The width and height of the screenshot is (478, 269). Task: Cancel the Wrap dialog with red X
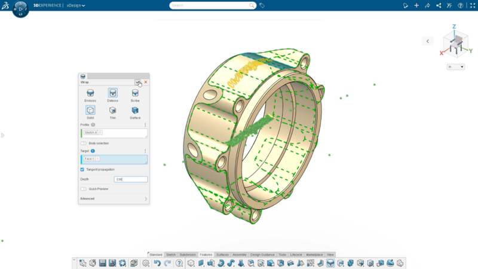coord(146,82)
